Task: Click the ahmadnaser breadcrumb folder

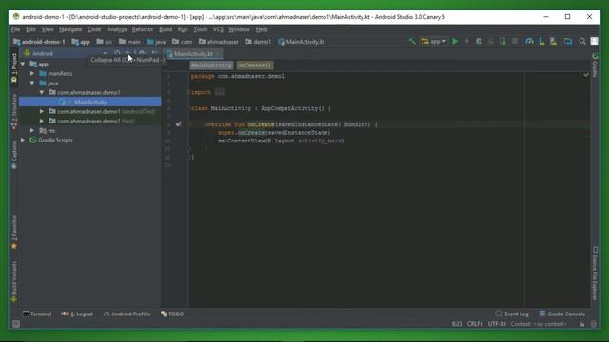Action: pyautogui.click(x=219, y=42)
